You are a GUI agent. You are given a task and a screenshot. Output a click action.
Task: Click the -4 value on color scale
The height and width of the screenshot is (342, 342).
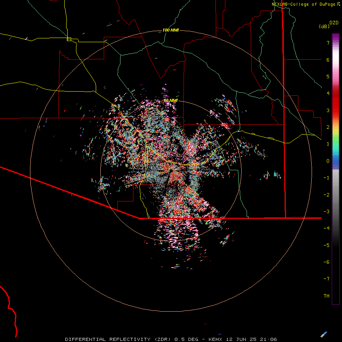point(326,228)
